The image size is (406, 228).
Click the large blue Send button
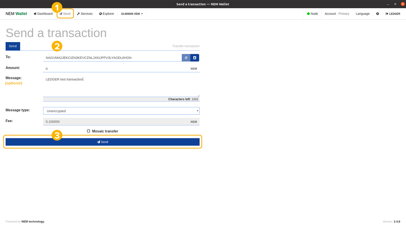pyautogui.click(x=103, y=142)
